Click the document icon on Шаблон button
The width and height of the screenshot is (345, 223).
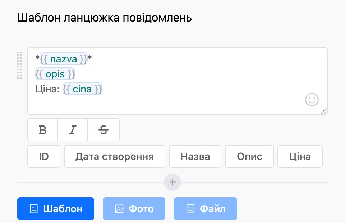[34, 209]
